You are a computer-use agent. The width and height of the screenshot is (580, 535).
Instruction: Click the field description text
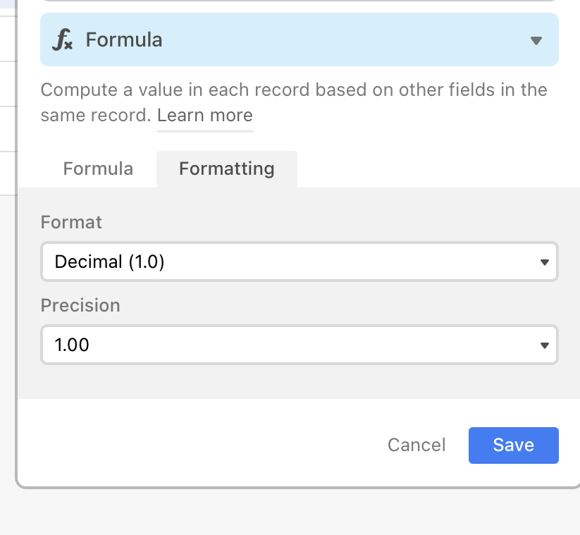[294, 102]
